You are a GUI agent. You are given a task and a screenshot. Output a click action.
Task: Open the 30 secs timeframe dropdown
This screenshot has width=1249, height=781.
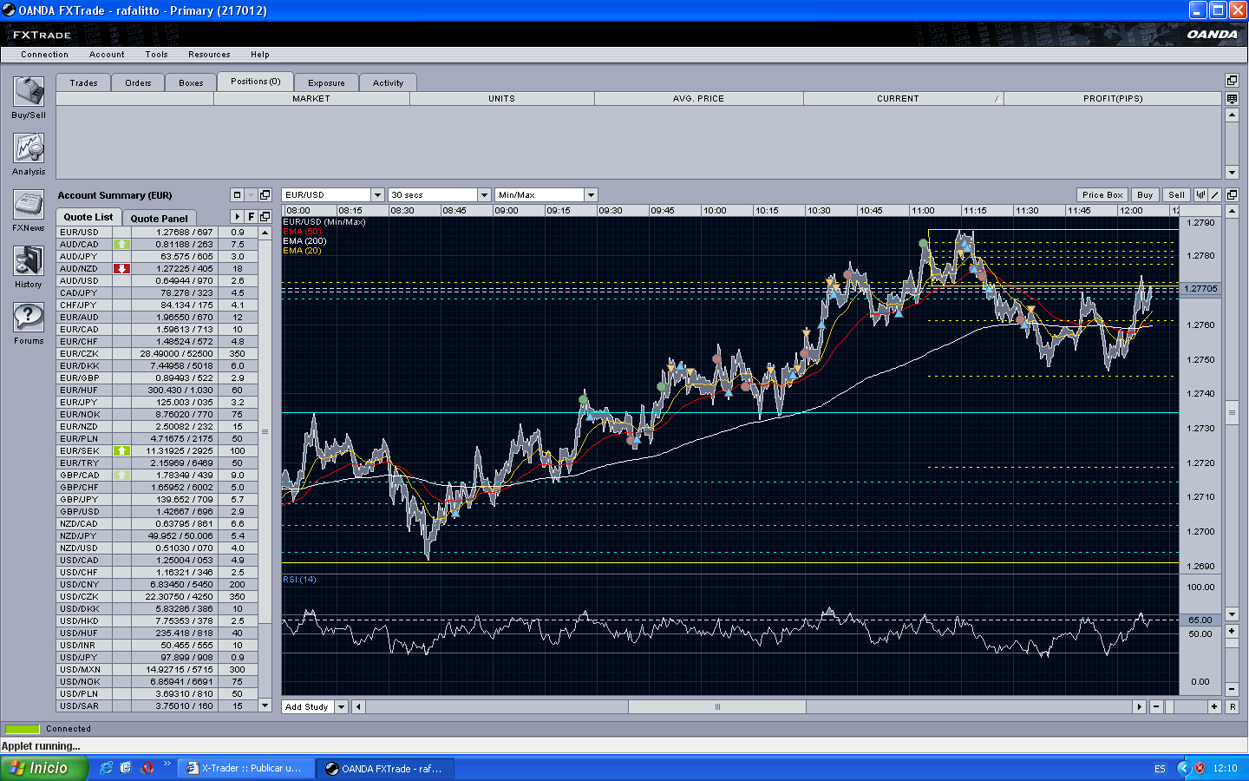click(x=485, y=195)
